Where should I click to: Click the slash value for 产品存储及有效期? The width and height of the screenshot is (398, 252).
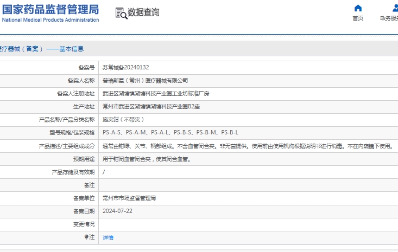[x=104, y=172]
